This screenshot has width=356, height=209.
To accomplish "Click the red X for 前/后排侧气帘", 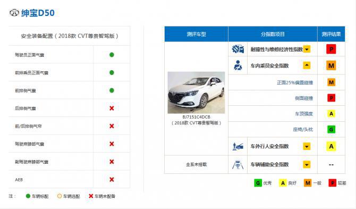I will click(112, 126).
